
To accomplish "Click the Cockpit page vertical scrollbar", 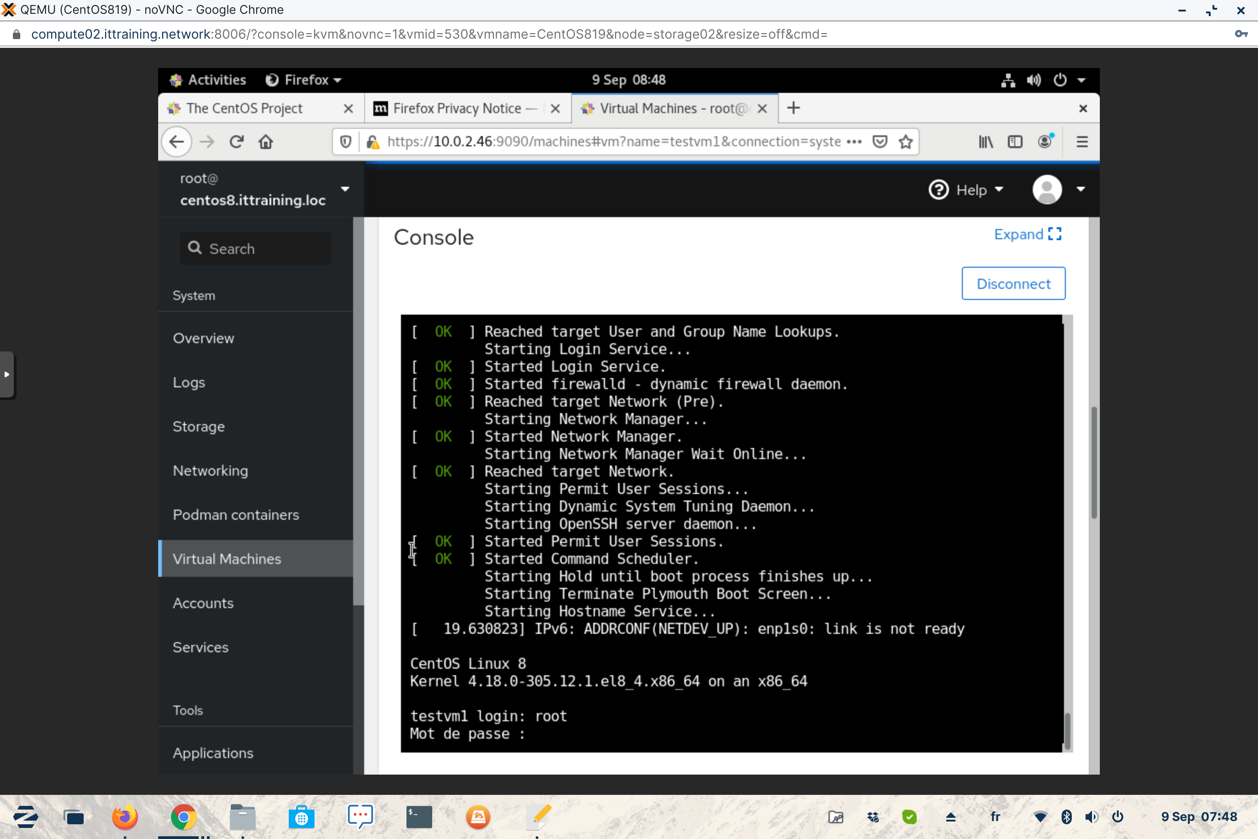I will pos(1094,462).
